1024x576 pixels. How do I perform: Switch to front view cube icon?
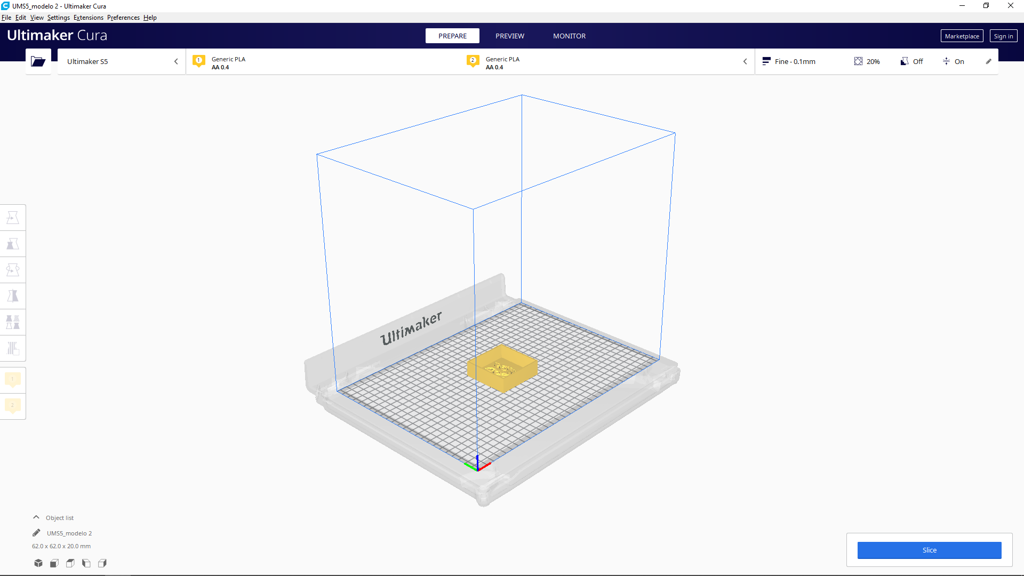point(54,563)
